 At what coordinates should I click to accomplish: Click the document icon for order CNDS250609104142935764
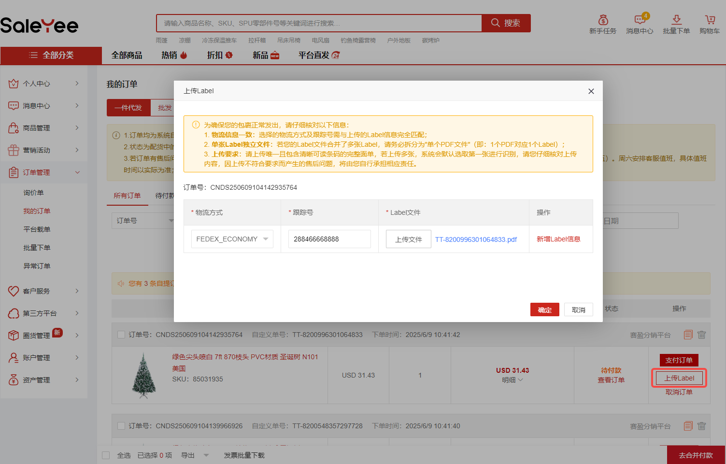688,335
